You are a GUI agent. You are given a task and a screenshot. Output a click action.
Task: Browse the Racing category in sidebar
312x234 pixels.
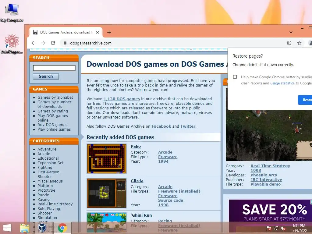click(x=44, y=199)
